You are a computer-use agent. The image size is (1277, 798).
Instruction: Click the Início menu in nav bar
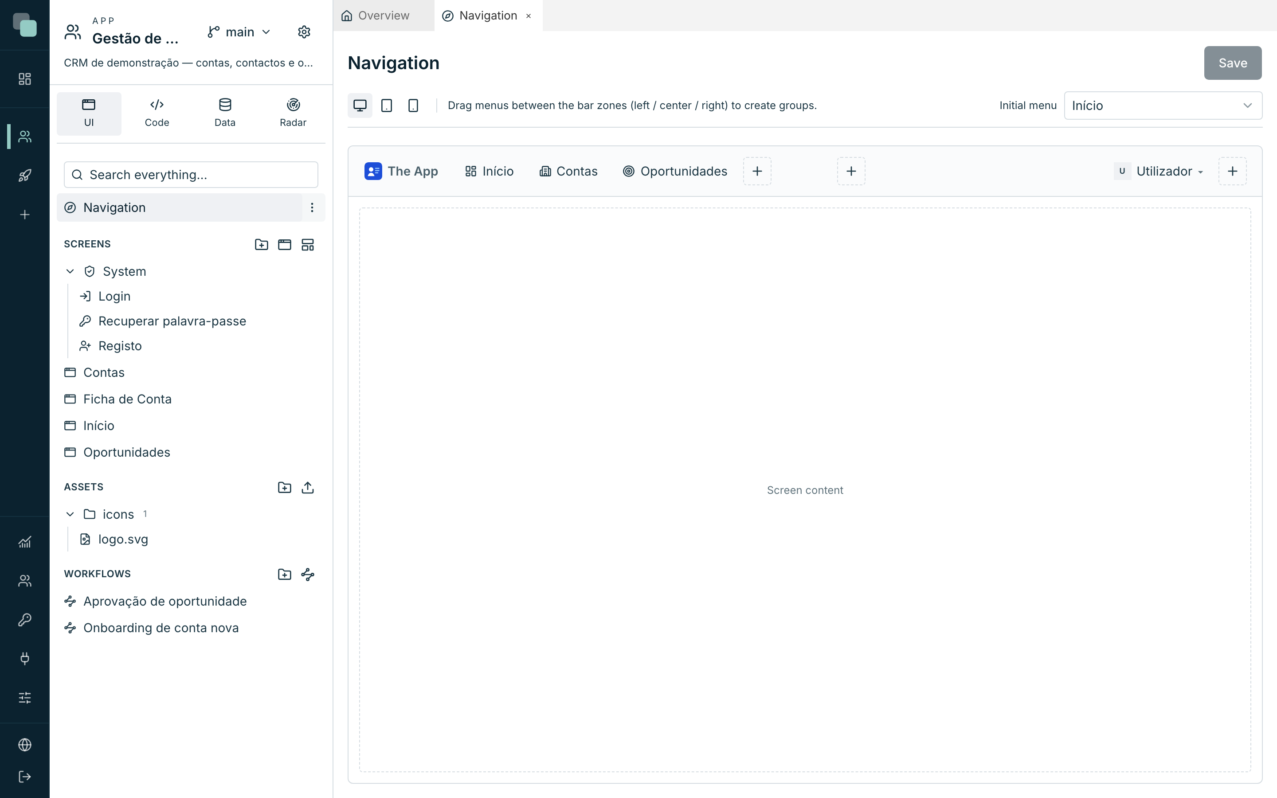pyautogui.click(x=489, y=171)
